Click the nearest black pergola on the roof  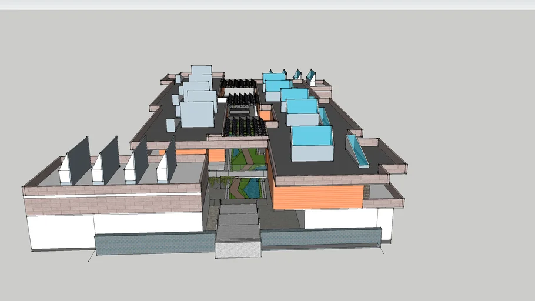243,126
